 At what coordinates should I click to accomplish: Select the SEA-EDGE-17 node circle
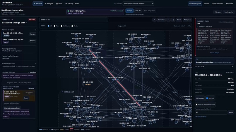tap(176, 122)
